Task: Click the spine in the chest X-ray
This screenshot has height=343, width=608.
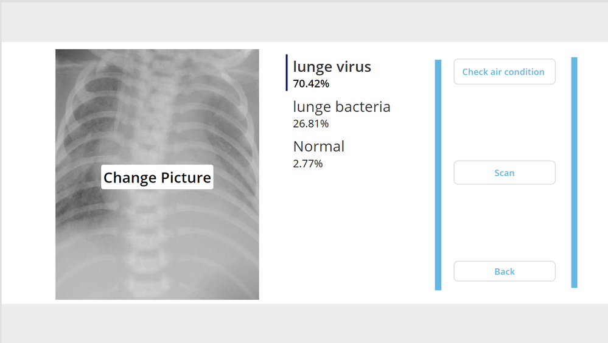Action: (146, 122)
